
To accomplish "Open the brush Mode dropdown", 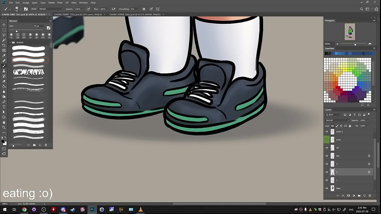I will coord(51,9).
